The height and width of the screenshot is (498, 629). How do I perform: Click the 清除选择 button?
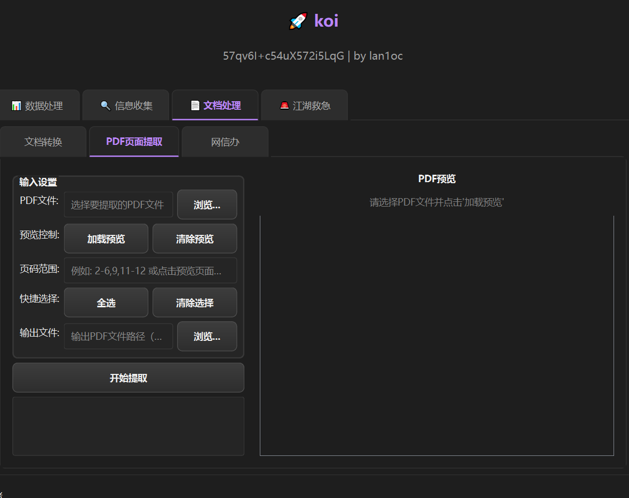click(x=195, y=303)
